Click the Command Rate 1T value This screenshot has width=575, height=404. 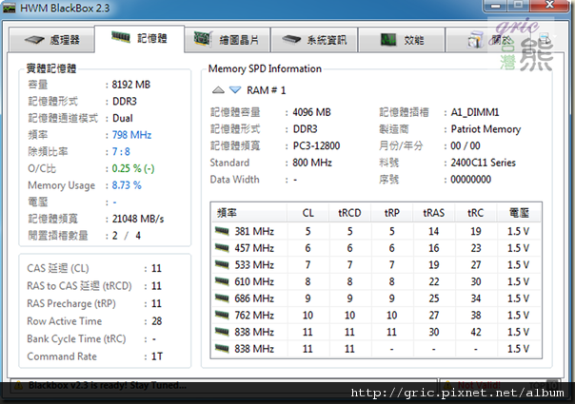click(157, 356)
